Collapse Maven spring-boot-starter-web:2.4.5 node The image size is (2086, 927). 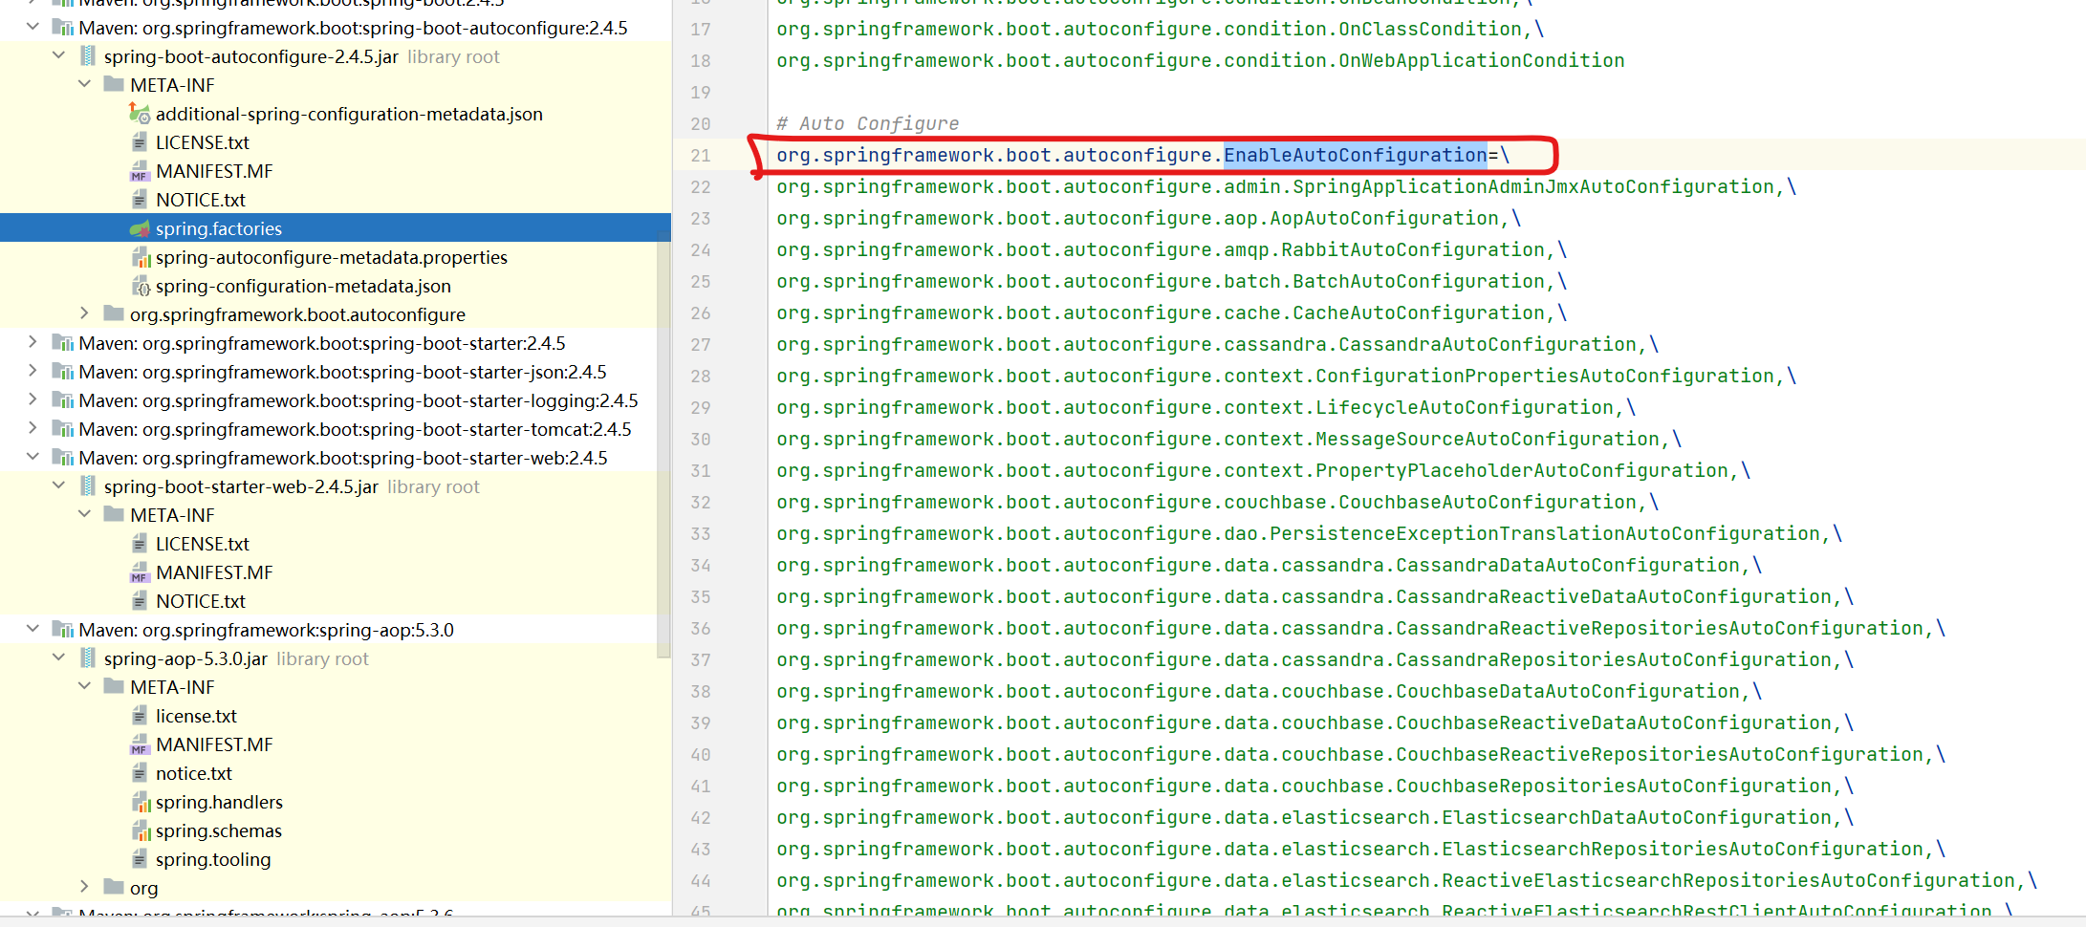click(33, 457)
